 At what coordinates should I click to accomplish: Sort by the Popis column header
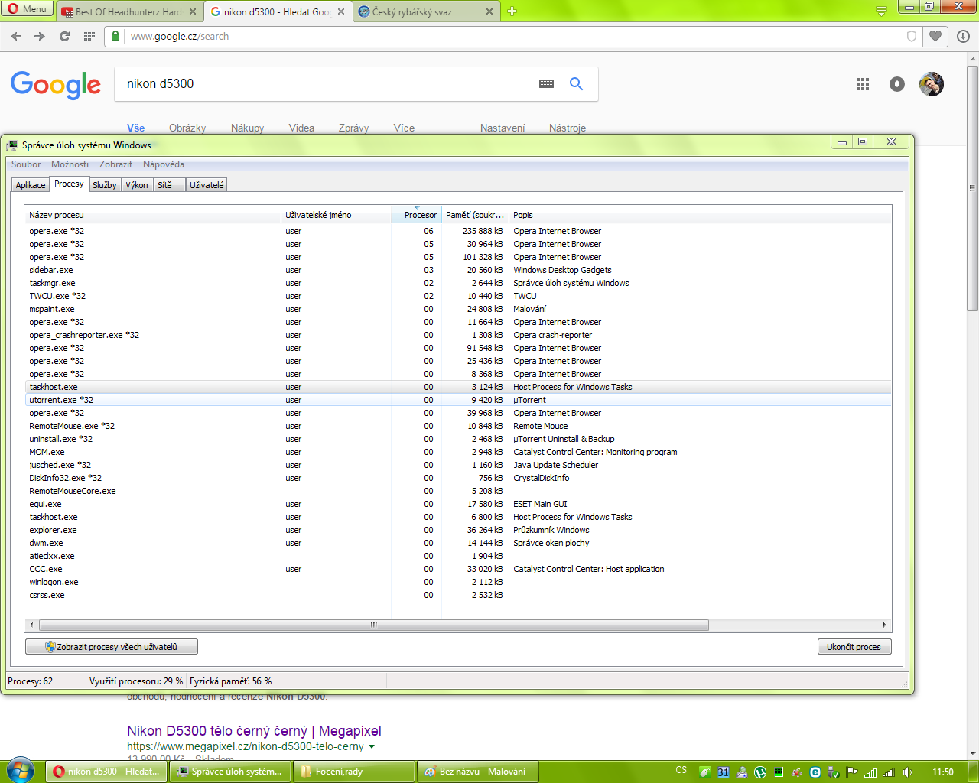pos(700,215)
